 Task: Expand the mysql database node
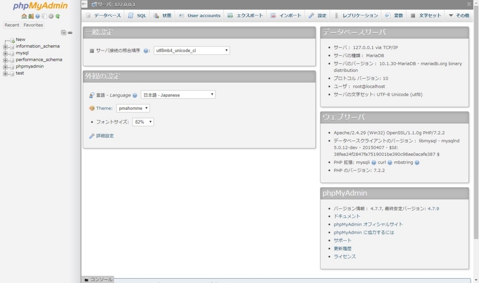pos(5,53)
